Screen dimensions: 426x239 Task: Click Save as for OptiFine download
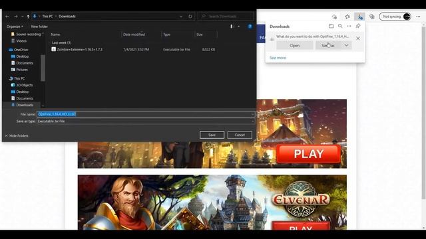tap(328, 46)
